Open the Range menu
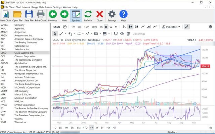The image size is (215, 134). pyautogui.click(x=35, y=7)
